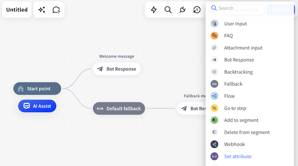Viewport: 298px width, 166px height.
Task: Click the blue search magnifier in menu
Action: click(214, 8)
